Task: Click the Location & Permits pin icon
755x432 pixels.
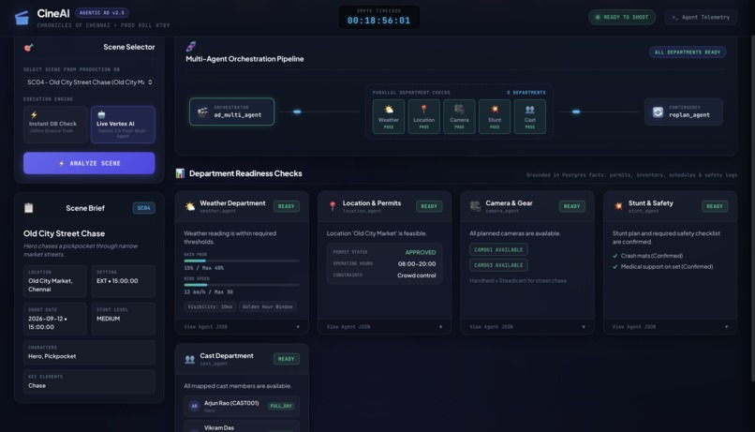Action: (x=333, y=206)
